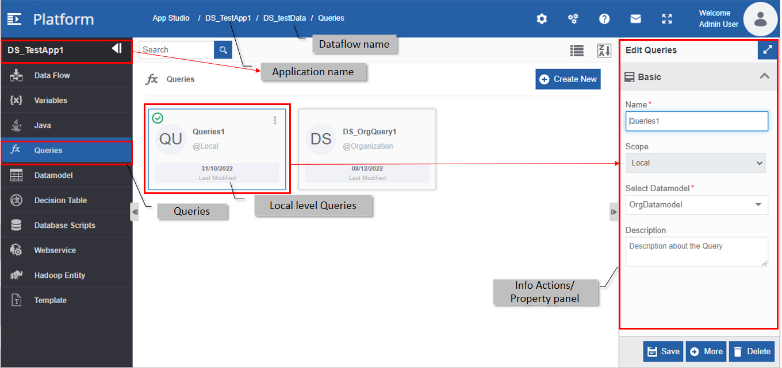Open Template sidebar item

click(67, 300)
